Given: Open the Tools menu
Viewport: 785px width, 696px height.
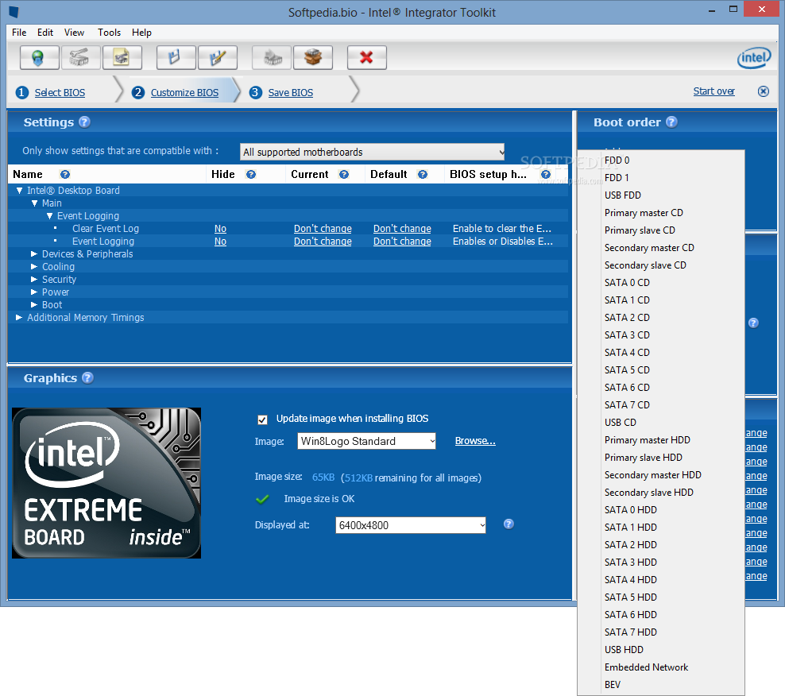Looking at the screenshot, I should (x=109, y=33).
